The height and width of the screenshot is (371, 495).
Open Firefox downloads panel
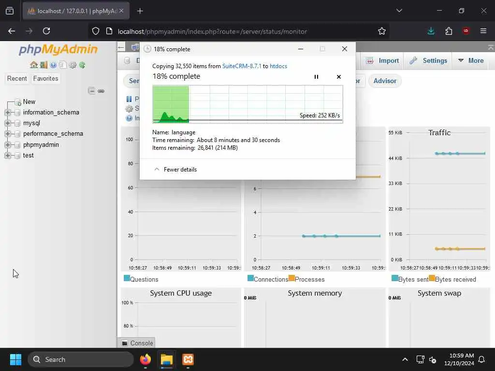(x=431, y=31)
